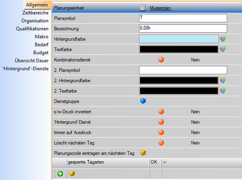Enable the 'Hintergrund'-Dienst toggle
Screen dimensions: 242x180
[161, 122]
